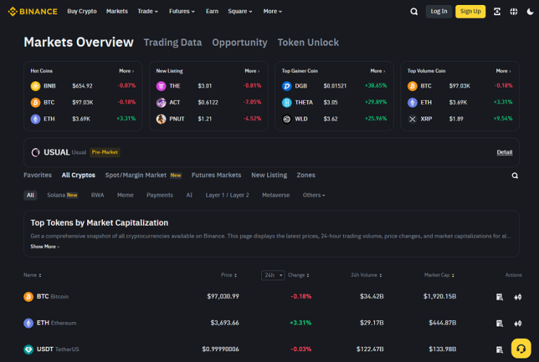Select the Zones tab
539x362 pixels.
[x=306, y=175]
